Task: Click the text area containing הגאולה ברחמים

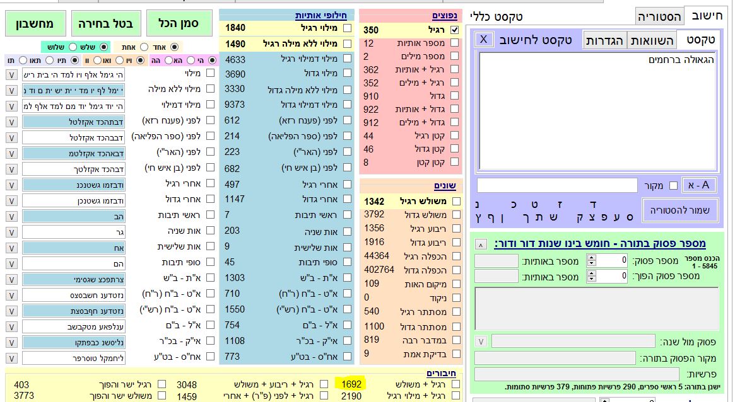Action: click(597, 110)
